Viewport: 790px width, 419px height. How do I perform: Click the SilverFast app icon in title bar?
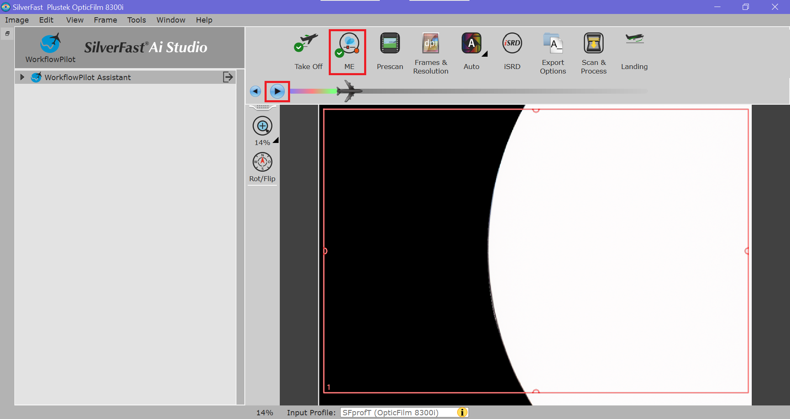(6, 7)
